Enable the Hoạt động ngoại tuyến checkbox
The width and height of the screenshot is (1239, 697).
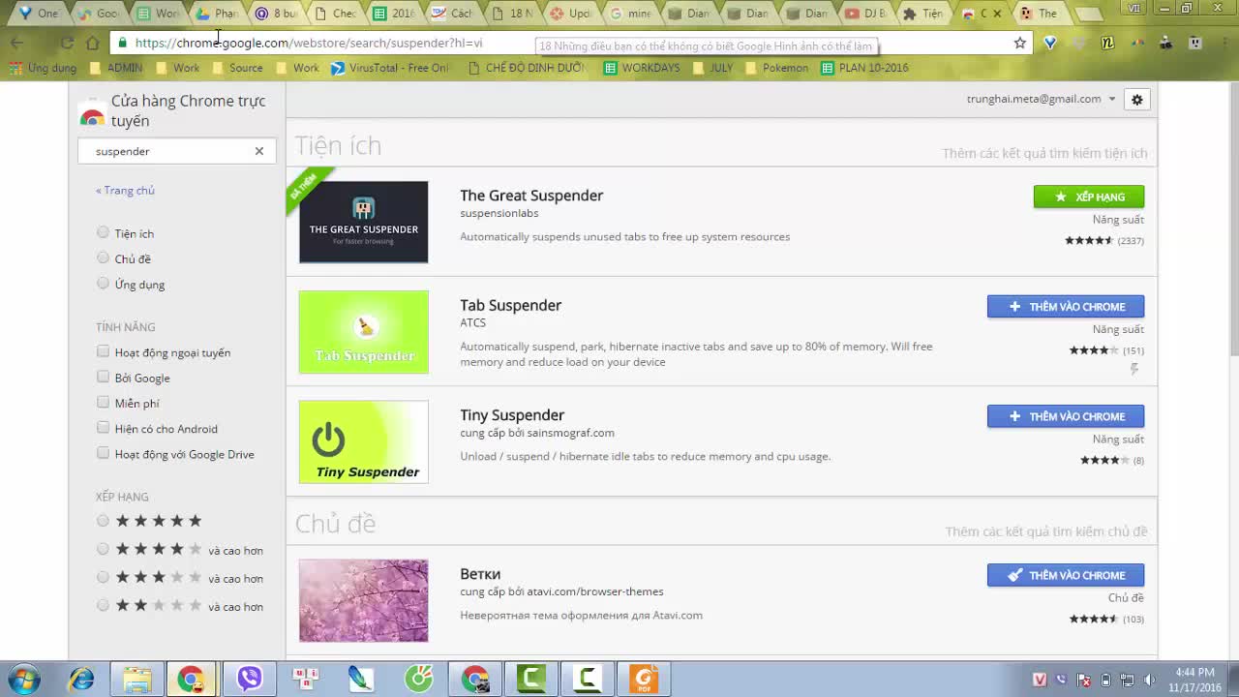click(103, 351)
